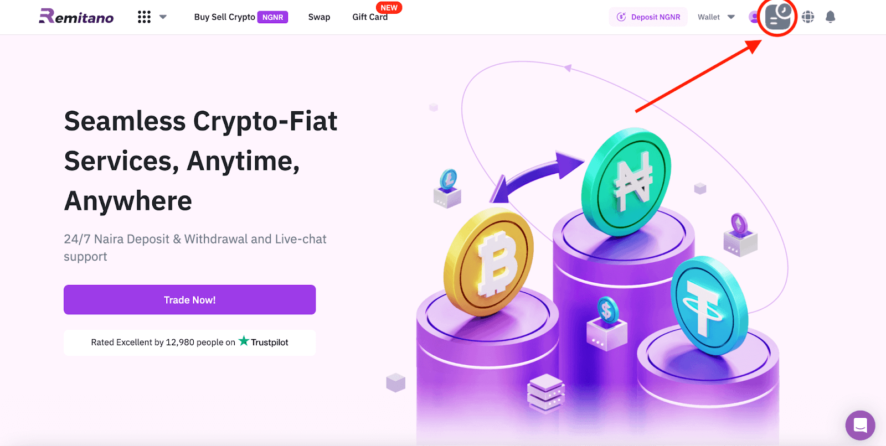Open the notifications bell
Viewport: 886px width, 446px height.
pos(830,17)
